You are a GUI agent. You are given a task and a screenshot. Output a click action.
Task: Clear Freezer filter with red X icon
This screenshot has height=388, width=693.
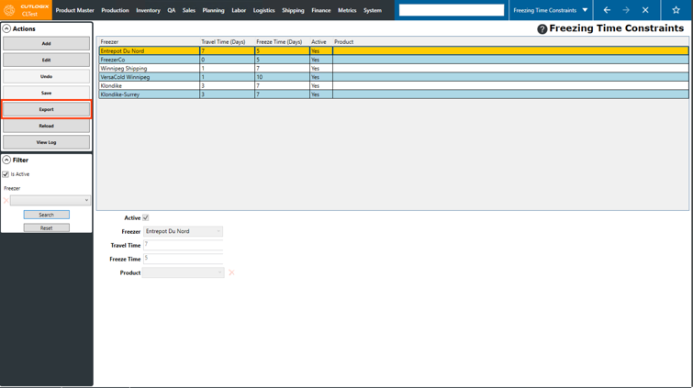point(6,200)
